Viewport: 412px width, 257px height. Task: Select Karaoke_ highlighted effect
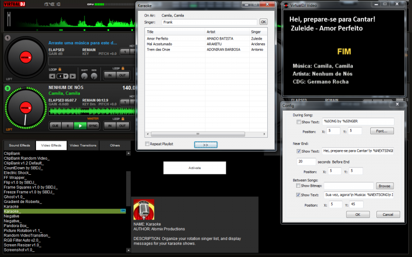point(65,211)
